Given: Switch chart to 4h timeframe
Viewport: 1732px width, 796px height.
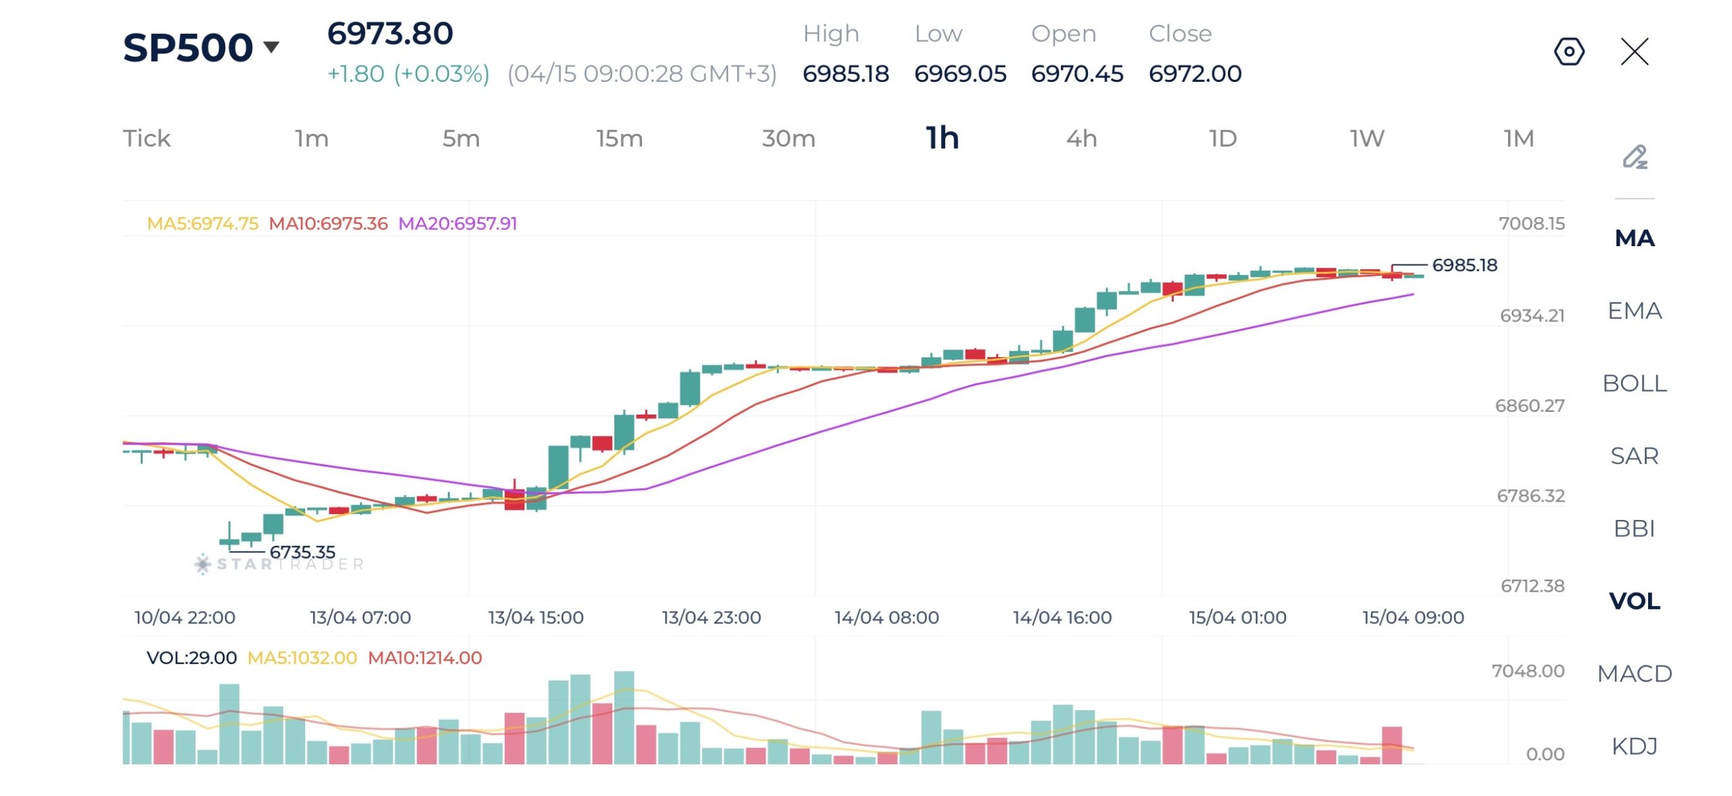Looking at the screenshot, I should [1081, 139].
